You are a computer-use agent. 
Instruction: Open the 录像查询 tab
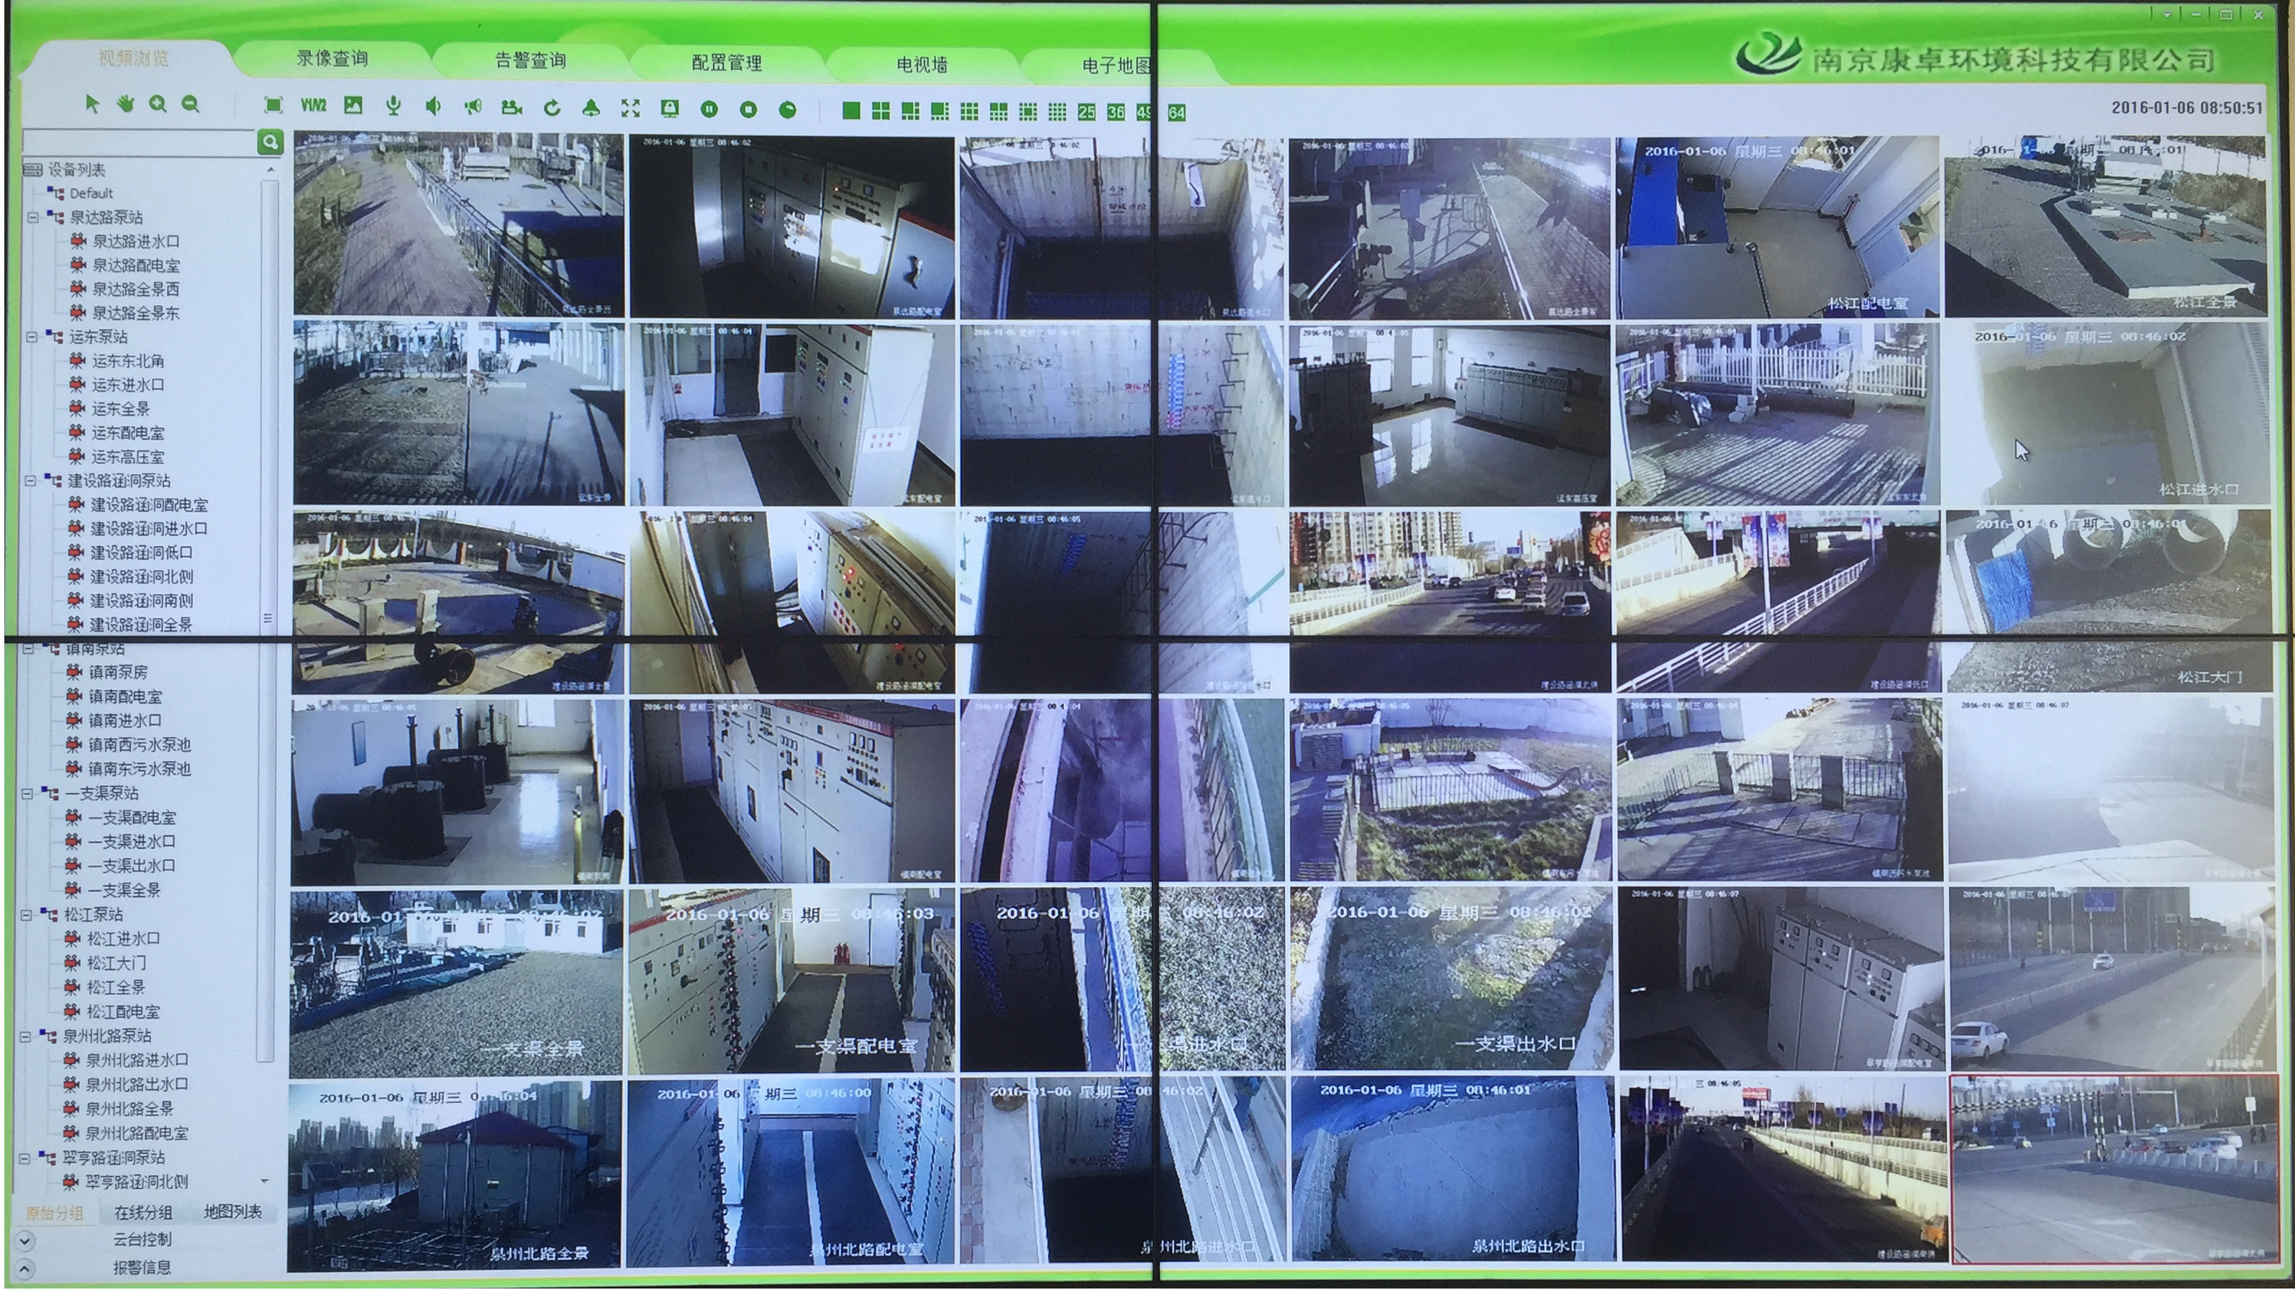(332, 59)
